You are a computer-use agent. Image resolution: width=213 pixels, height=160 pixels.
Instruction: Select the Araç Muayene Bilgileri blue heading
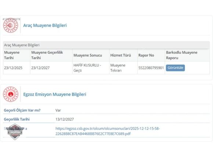point(45,25)
